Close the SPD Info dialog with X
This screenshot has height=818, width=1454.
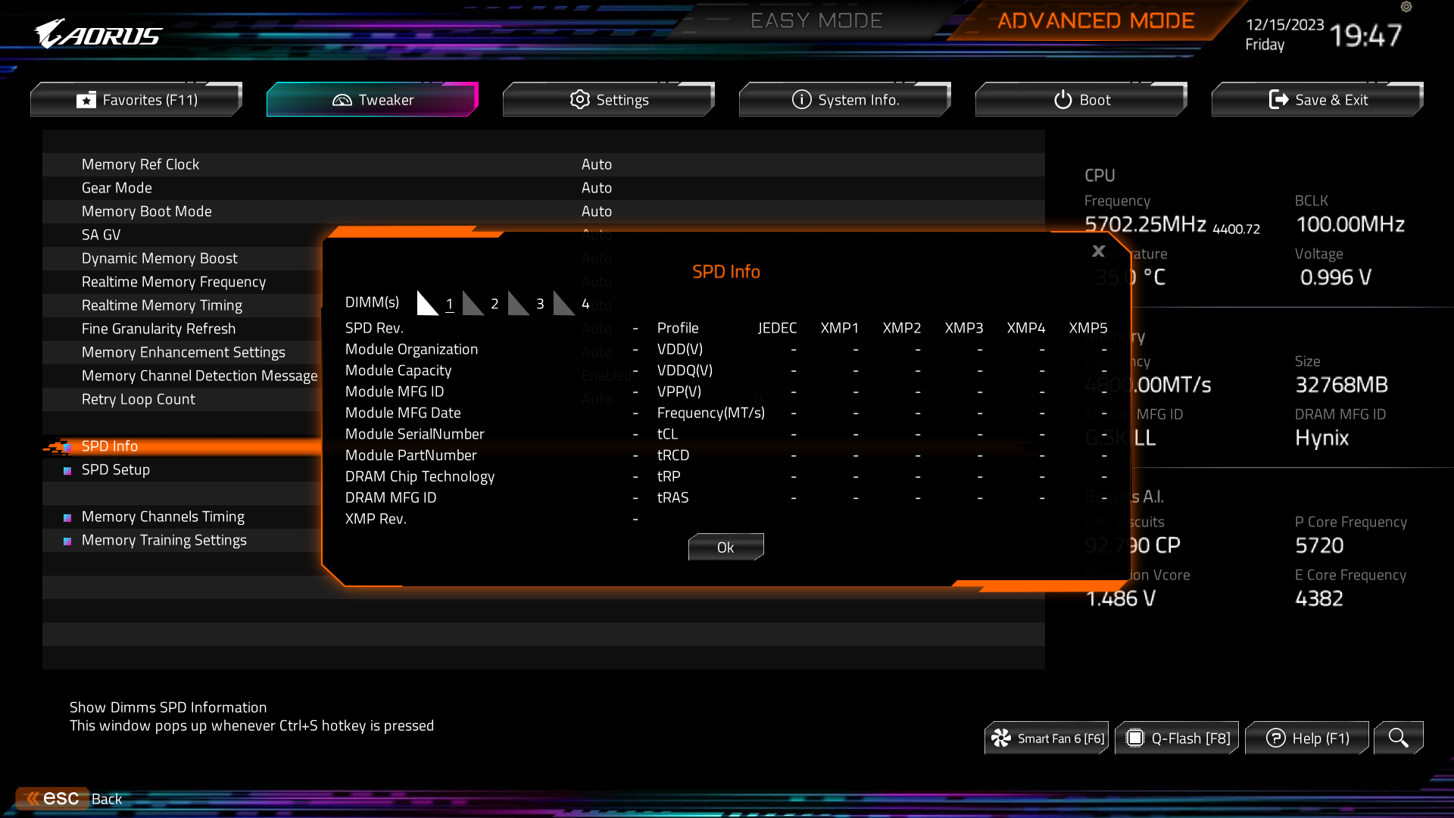click(1099, 251)
